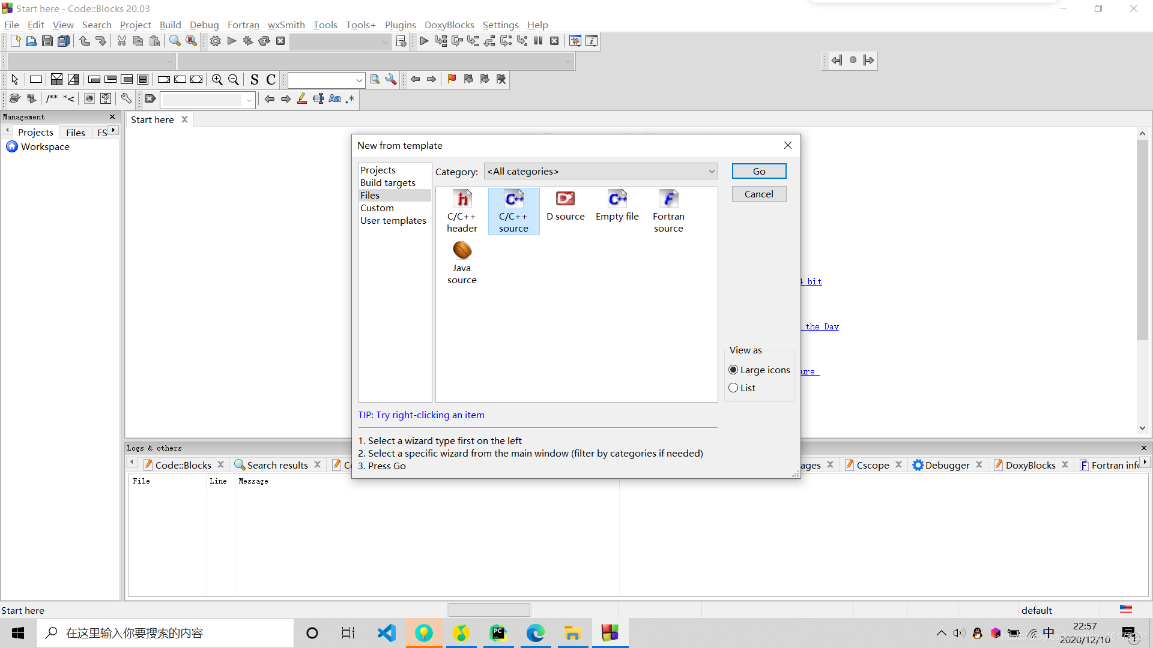Click the Zoom out icon
This screenshot has width=1153, height=648.
click(234, 79)
